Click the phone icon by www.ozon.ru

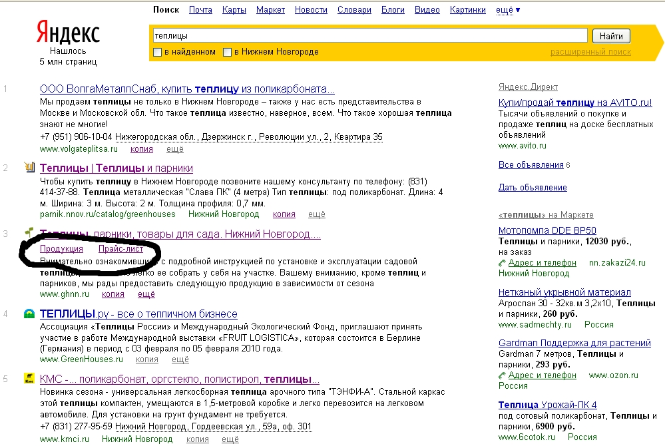(502, 375)
